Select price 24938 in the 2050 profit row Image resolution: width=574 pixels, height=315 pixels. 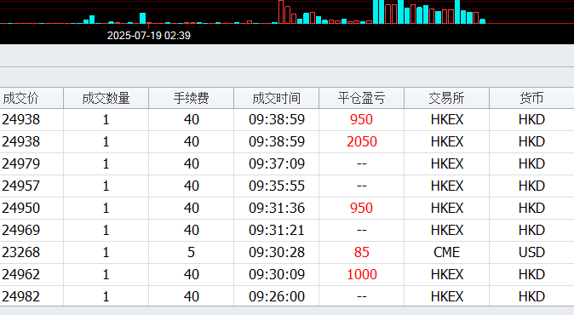[21, 141]
